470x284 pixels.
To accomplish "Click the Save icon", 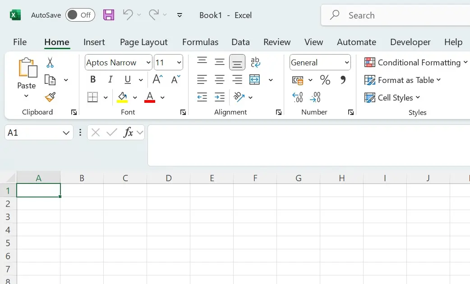I will click(108, 15).
